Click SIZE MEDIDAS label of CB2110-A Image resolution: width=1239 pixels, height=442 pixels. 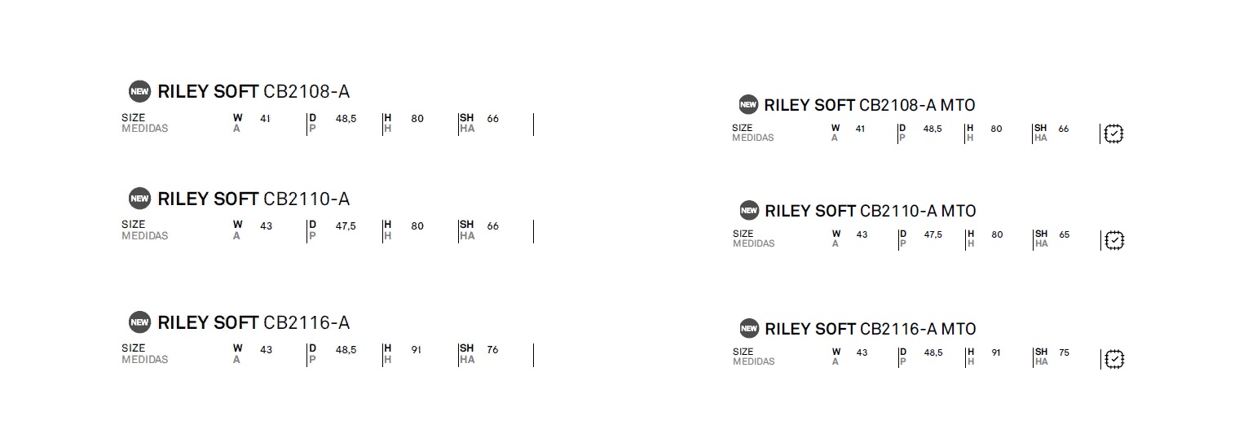click(145, 230)
